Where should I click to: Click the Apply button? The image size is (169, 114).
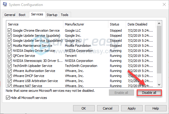tap(132, 108)
